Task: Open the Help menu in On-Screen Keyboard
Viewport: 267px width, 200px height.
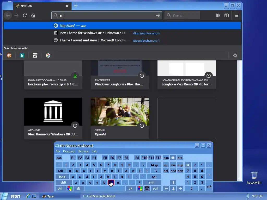Action: [94, 151]
